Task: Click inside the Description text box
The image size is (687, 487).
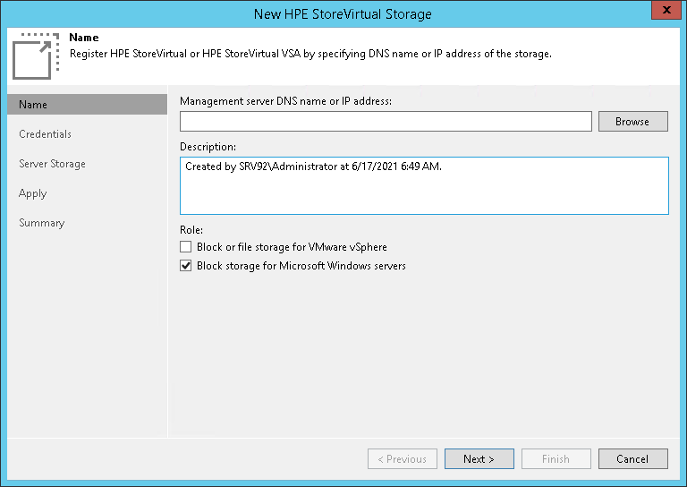Action: click(424, 186)
